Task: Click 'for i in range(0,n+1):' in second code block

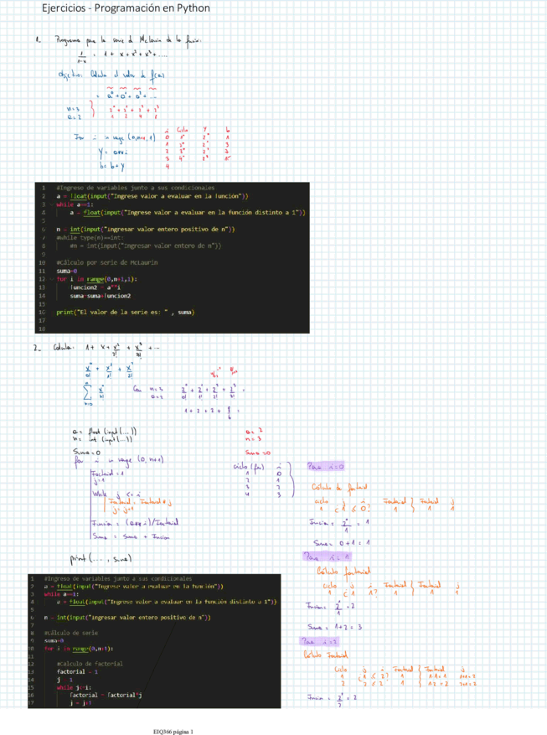Action: point(79,649)
